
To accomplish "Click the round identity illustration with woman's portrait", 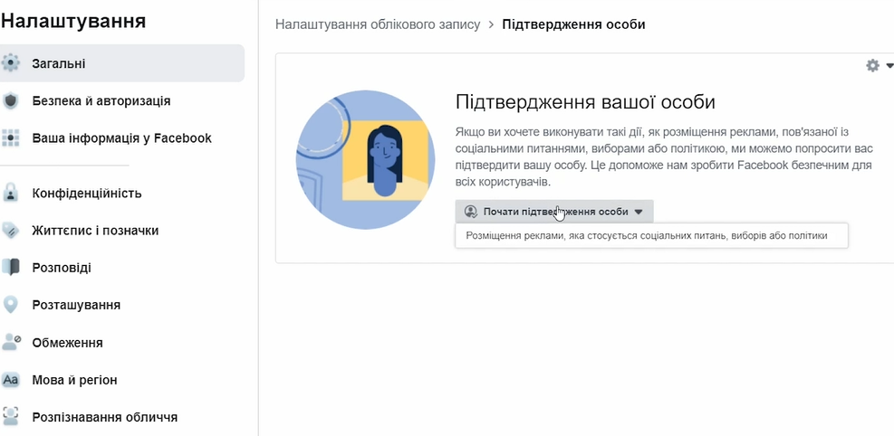I will coord(365,160).
